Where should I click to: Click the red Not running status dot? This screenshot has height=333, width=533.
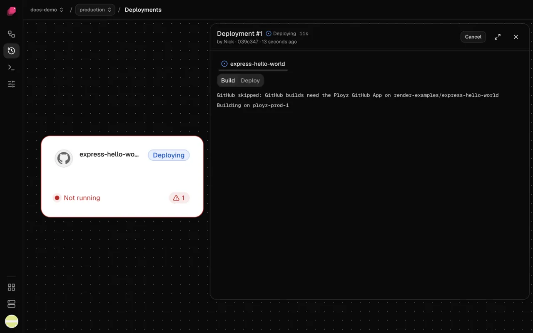[57, 198]
